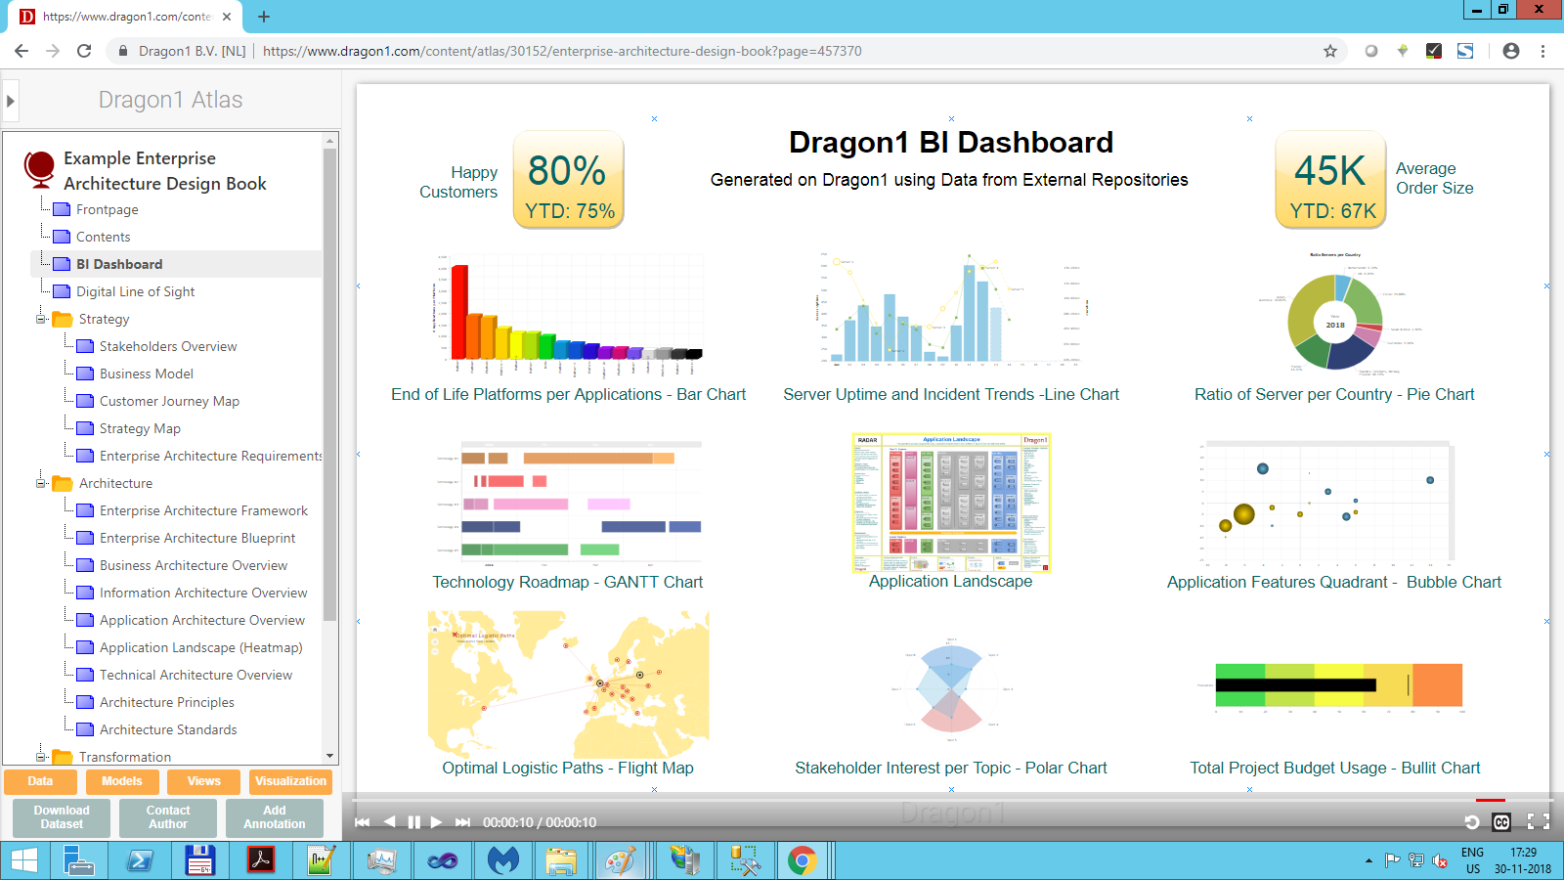Image resolution: width=1564 pixels, height=880 pixels.
Task: Collapse the Strategy folder
Action: (x=41, y=319)
